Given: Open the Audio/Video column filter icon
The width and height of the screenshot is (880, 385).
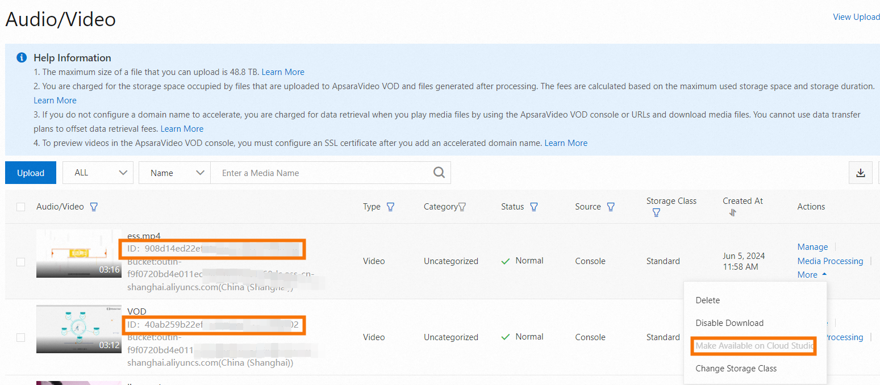Looking at the screenshot, I should (94, 207).
